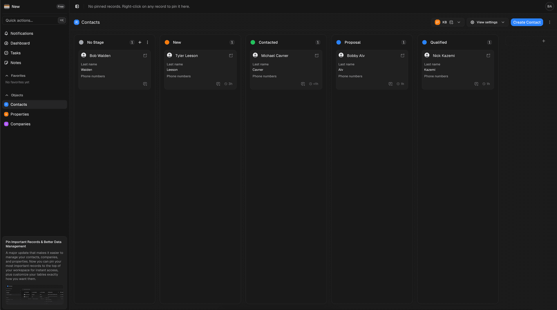Open the KB view switcher dropdown
557x310 pixels.
click(x=458, y=22)
